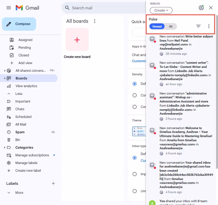Screen dimensions: 218x205
Task: Click the green A avatar notification
Action: pyautogui.click(x=152, y=203)
